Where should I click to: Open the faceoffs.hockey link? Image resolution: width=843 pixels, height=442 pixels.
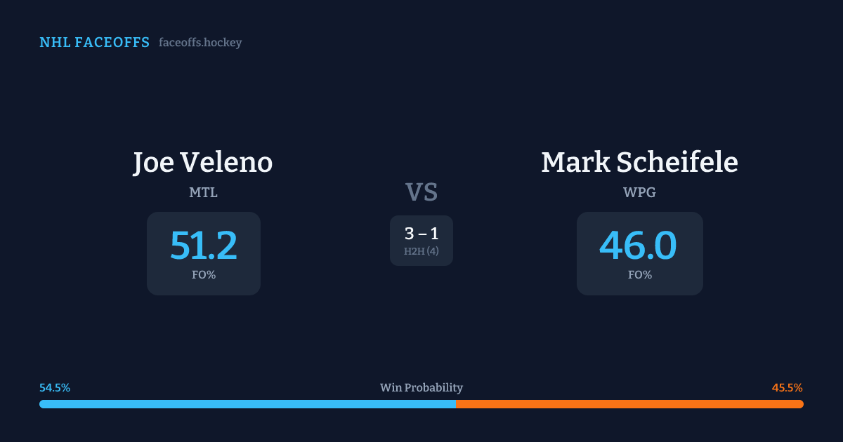(200, 43)
